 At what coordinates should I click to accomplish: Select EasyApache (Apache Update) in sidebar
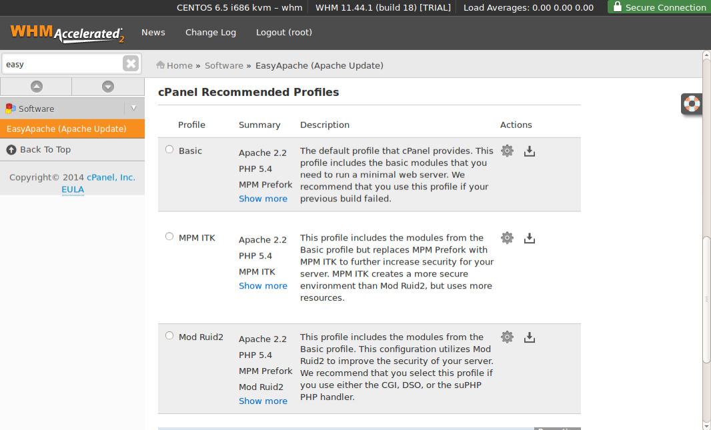click(73, 129)
